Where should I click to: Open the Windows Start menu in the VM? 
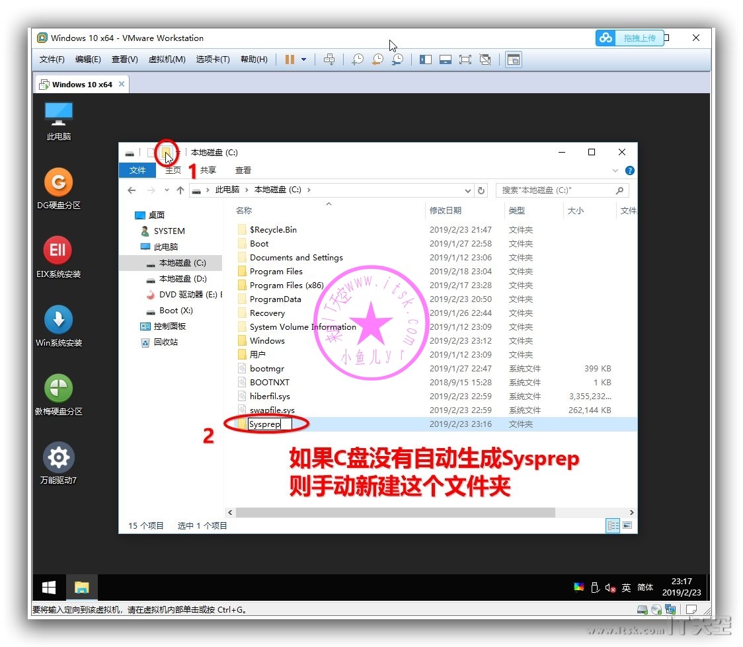[x=49, y=588]
